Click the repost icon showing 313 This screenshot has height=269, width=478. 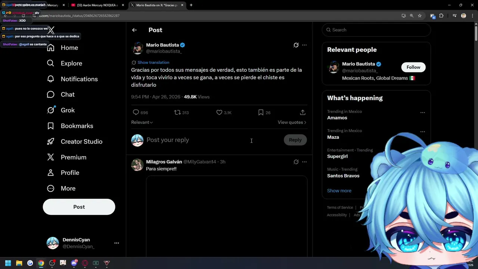tap(177, 112)
